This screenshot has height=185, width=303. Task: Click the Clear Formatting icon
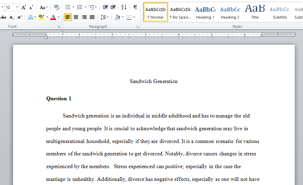pyautogui.click(x=57, y=7)
